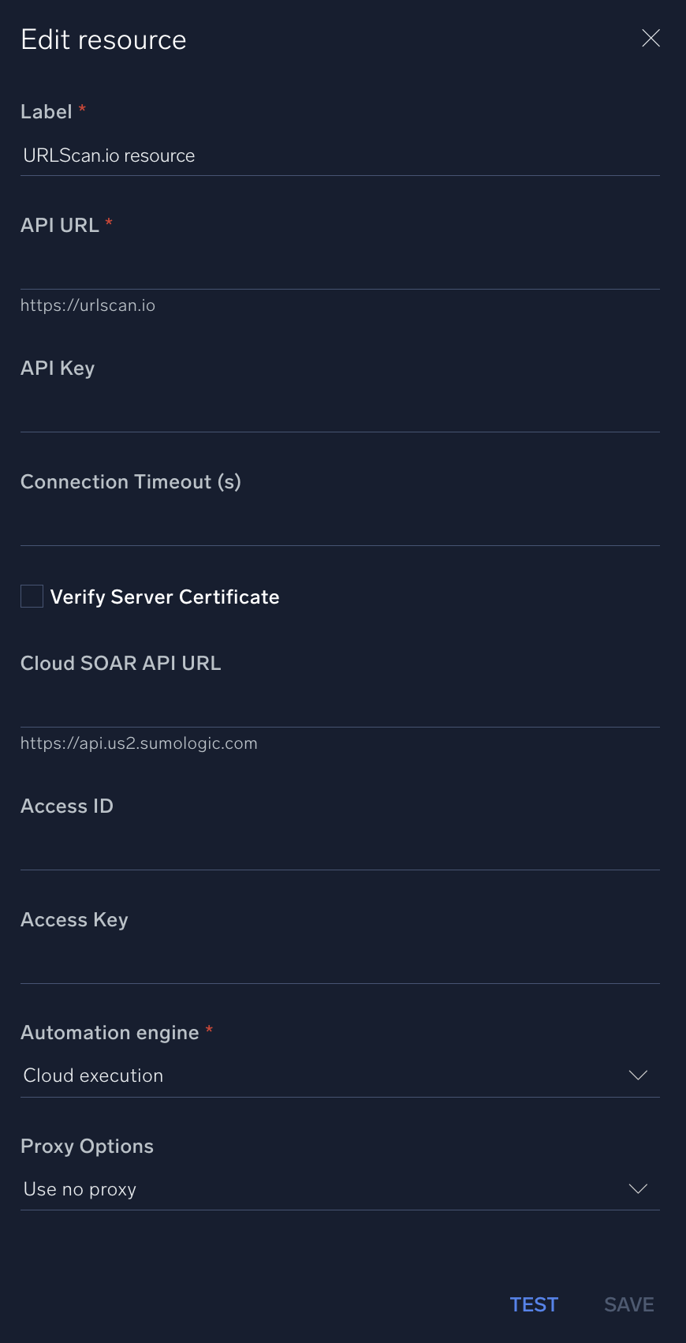
Task: Click into the Access Key field
Action: pyautogui.click(x=339, y=963)
